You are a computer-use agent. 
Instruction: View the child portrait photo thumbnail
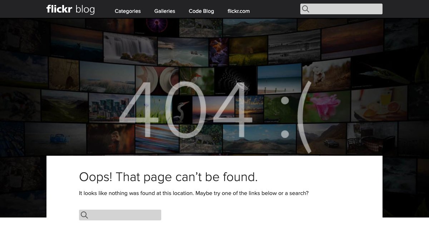click(114, 139)
